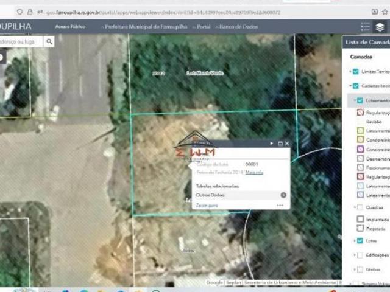Click lot label 00002 on map

[188, 251]
